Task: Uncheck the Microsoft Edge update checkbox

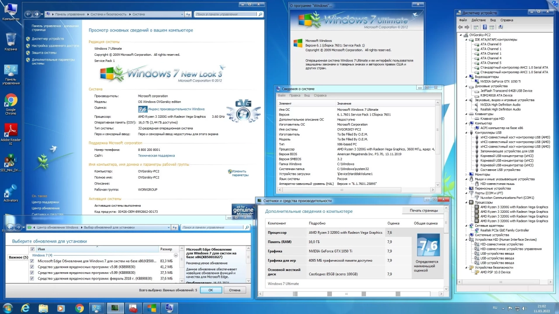Action: coord(32,261)
